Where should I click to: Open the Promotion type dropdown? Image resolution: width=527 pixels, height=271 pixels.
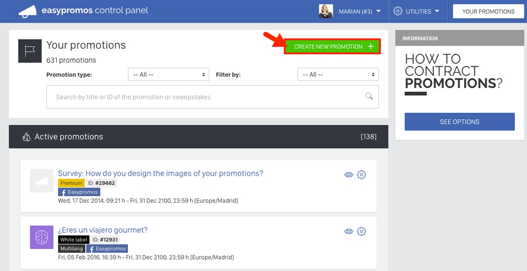168,75
